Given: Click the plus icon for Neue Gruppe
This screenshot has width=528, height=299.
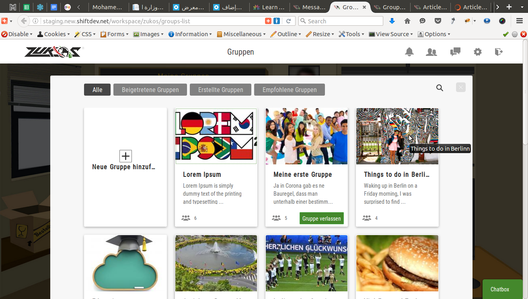Looking at the screenshot, I should coord(125,156).
